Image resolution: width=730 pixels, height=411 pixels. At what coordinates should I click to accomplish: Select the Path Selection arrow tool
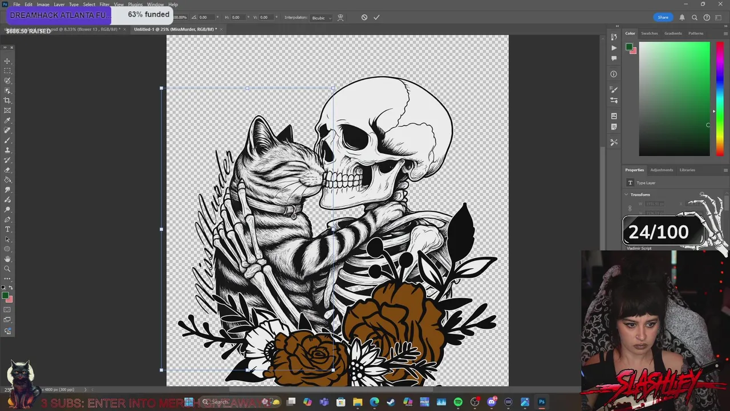pos(7,239)
